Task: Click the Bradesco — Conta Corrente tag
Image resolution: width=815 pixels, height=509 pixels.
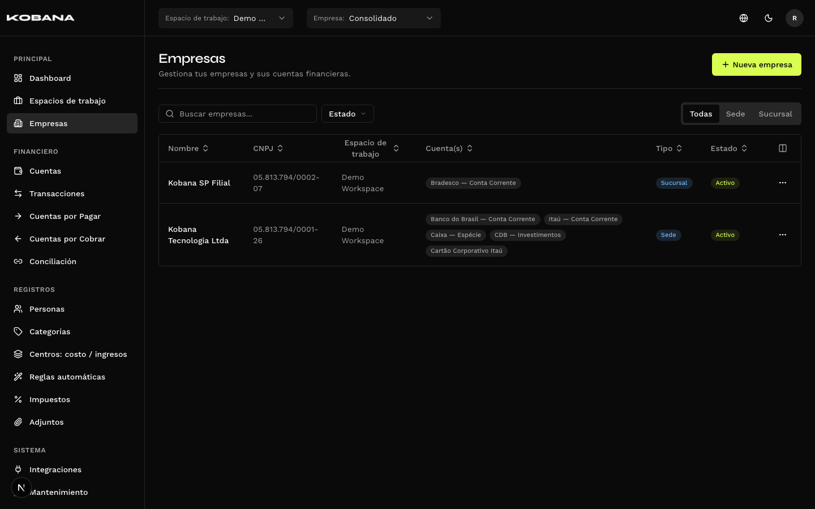Action: tap(473, 183)
